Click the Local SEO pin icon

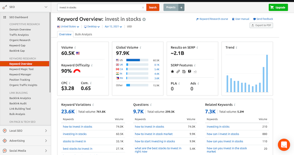[4, 131]
